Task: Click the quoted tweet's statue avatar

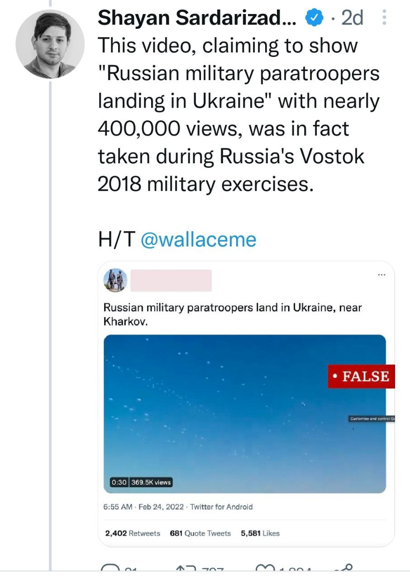Action: pyautogui.click(x=115, y=280)
